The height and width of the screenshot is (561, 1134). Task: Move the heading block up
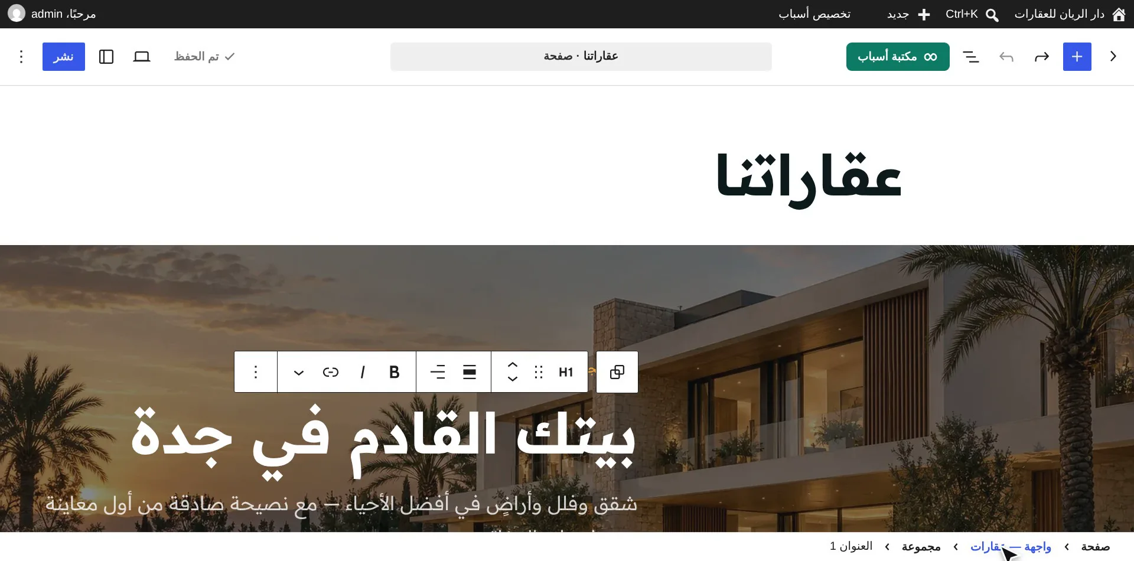(513, 365)
